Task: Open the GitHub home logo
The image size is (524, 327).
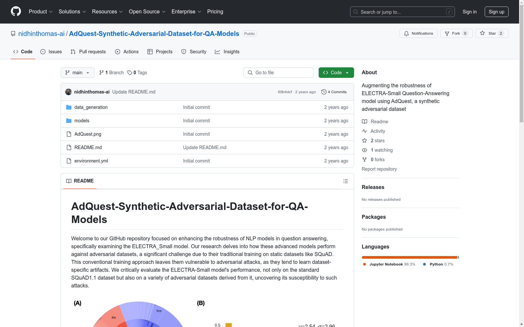Action: (16, 11)
